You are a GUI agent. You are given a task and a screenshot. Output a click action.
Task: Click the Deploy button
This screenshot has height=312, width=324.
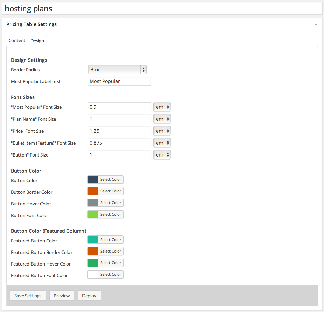[89, 296]
